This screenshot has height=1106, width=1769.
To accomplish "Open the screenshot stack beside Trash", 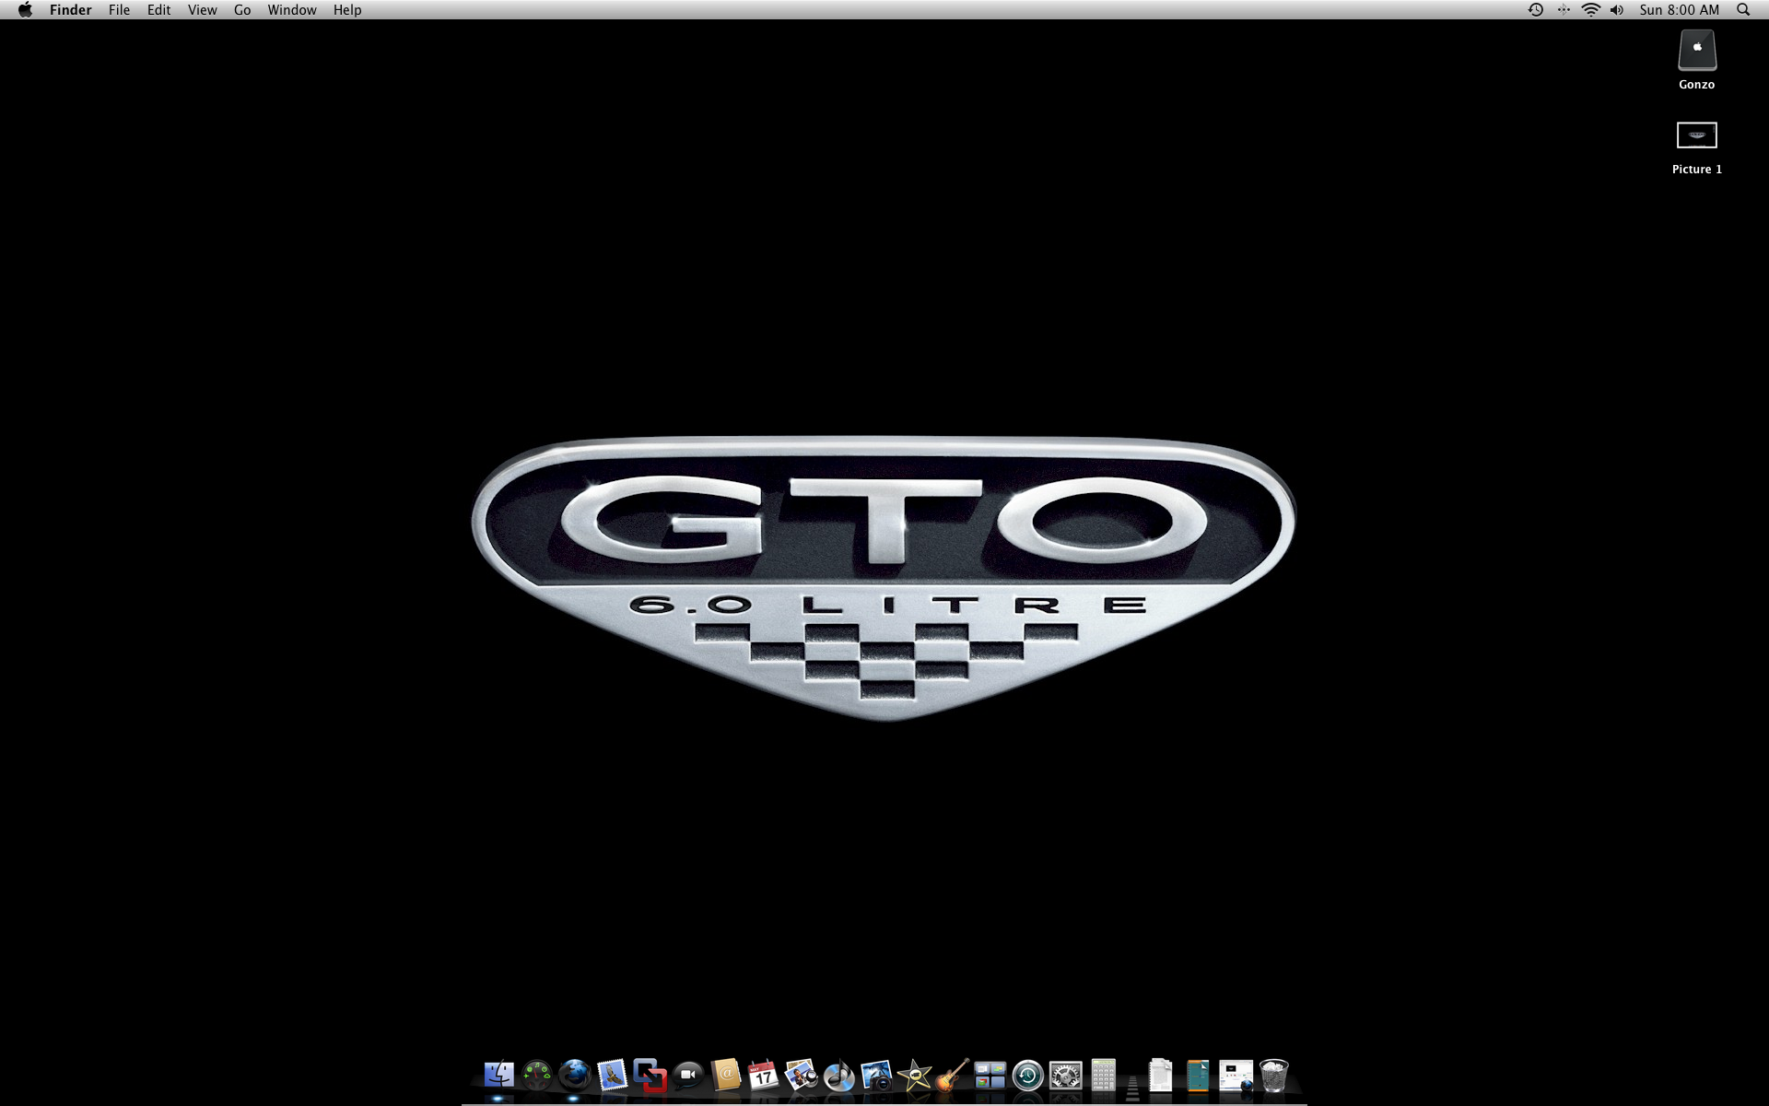I will [1236, 1075].
